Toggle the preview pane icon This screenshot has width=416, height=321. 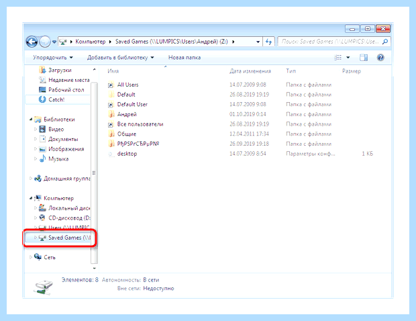click(364, 57)
